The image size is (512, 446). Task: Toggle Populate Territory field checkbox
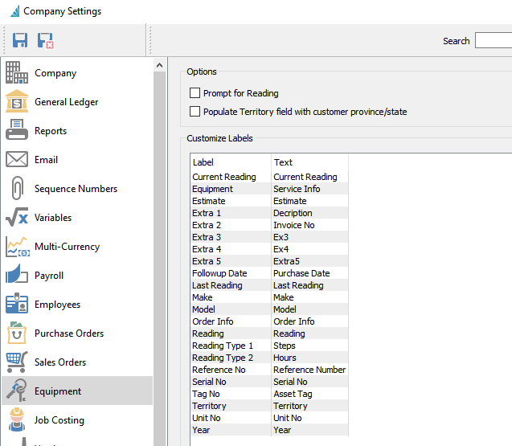[x=195, y=112]
